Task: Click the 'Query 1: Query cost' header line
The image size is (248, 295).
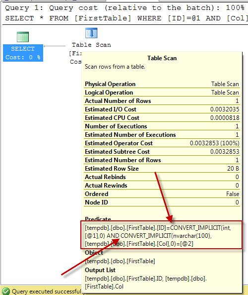Action: pyautogui.click(x=125, y=8)
